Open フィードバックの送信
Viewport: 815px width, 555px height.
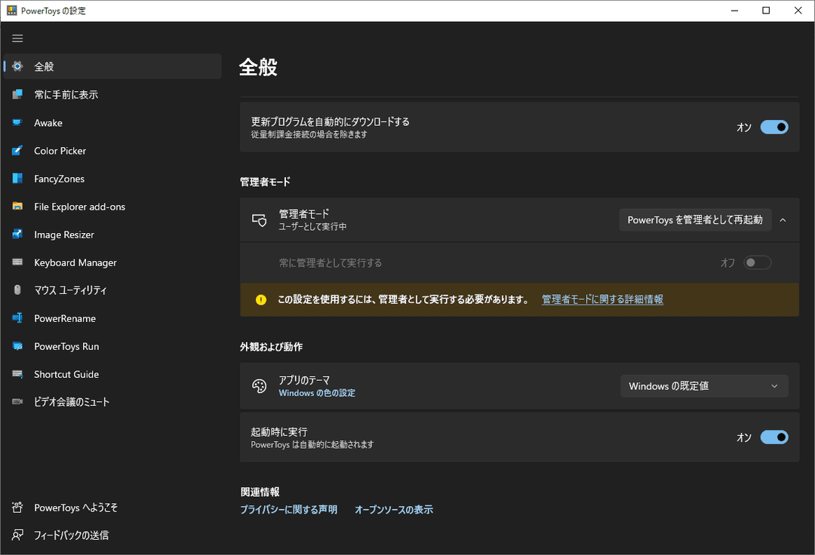pyautogui.click(x=112, y=535)
